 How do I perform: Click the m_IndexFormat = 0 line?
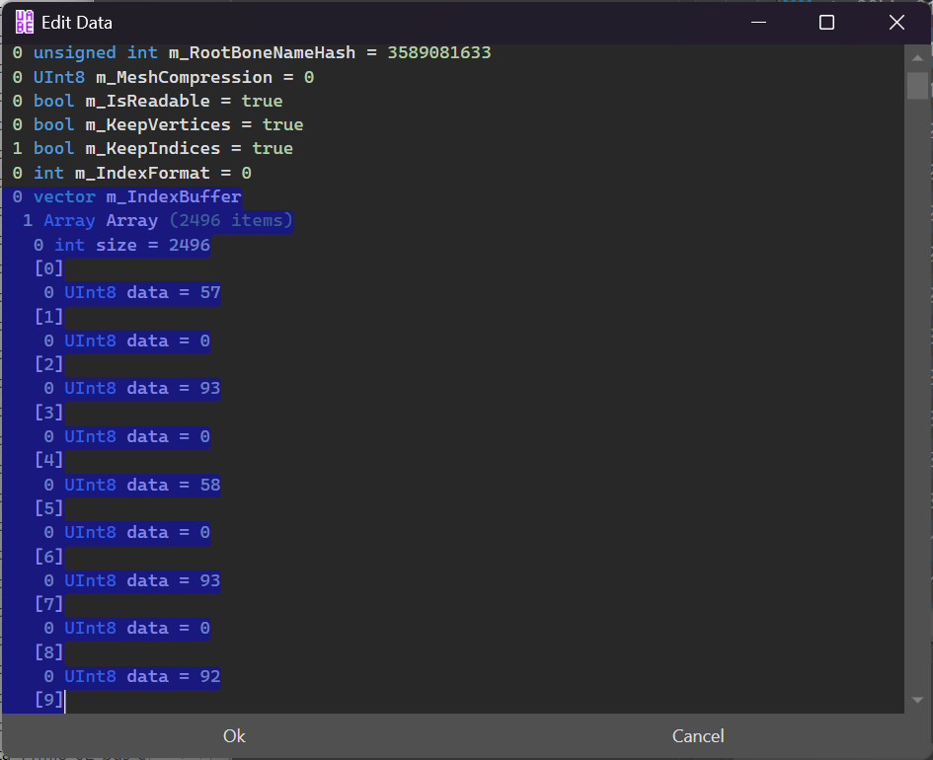point(142,173)
